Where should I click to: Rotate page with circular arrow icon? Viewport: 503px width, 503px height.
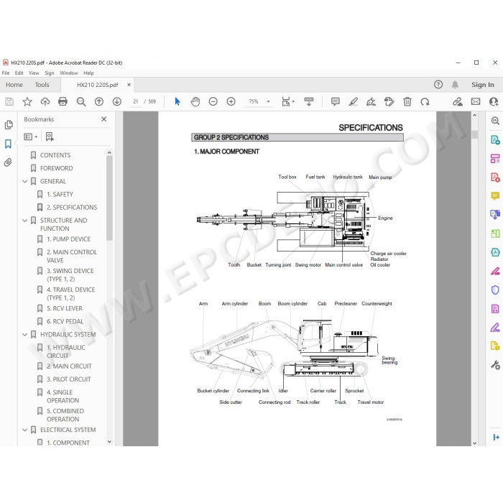[x=425, y=102]
